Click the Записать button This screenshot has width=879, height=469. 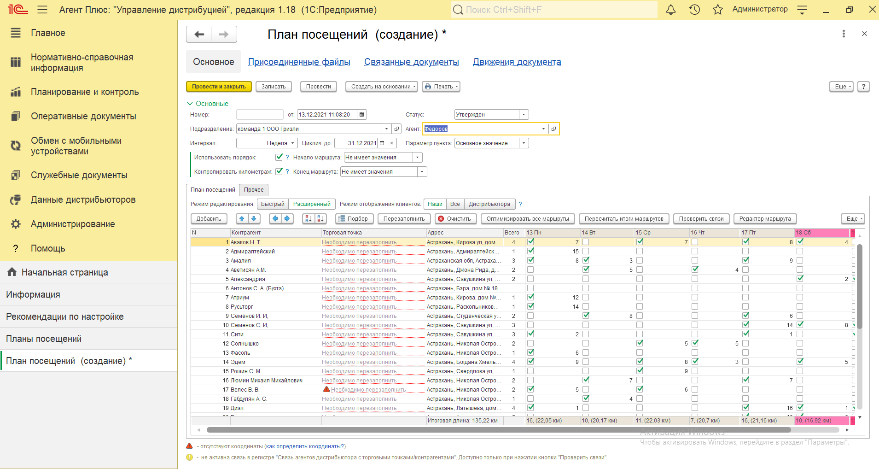pos(274,87)
